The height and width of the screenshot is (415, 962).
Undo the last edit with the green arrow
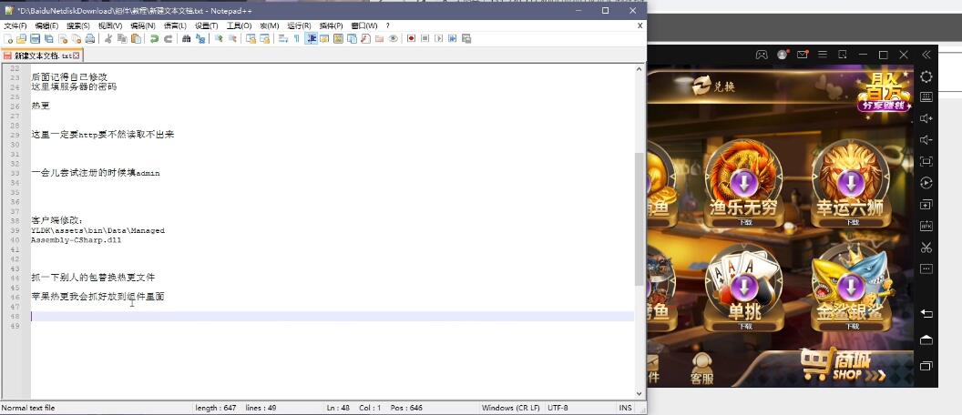(x=154, y=38)
